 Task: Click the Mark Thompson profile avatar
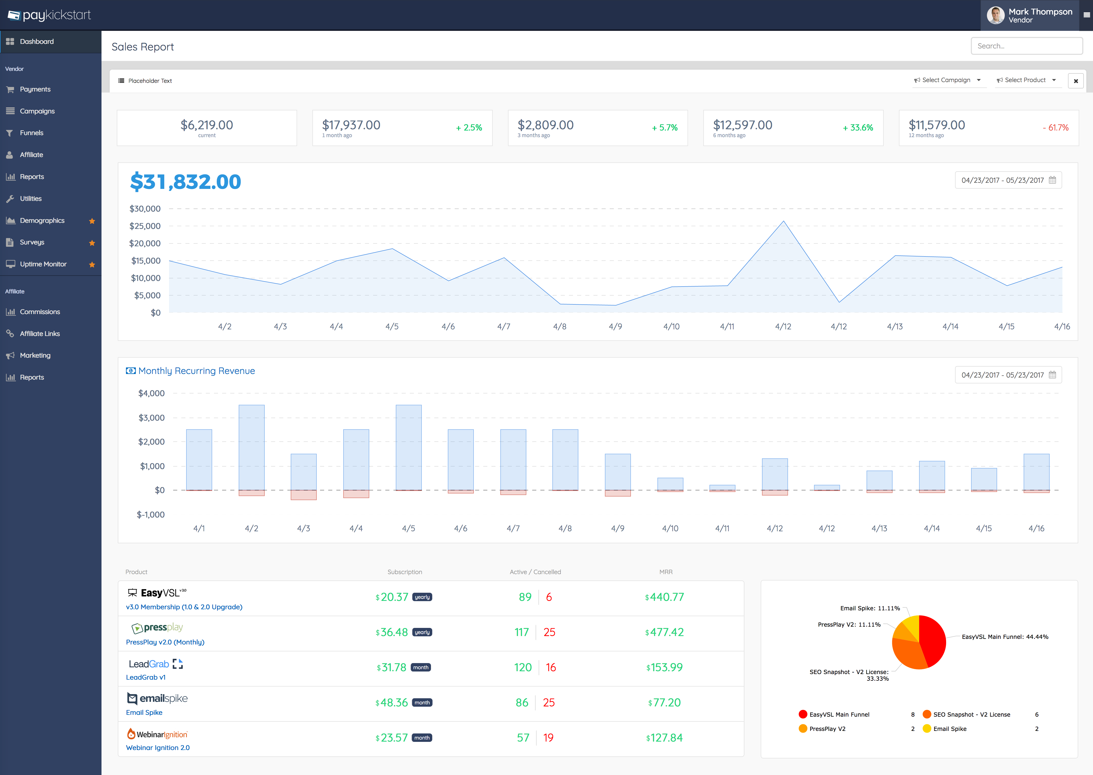(996, 15)
